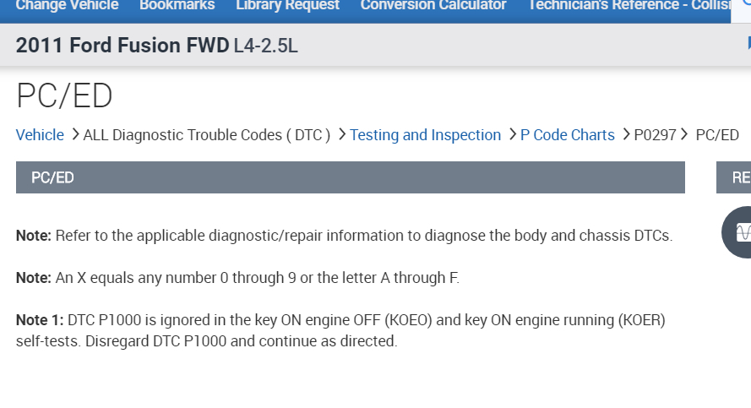Open Technician's Reference - Collision menu
This screenshot has height=408, width=751.
pos(629,5)
